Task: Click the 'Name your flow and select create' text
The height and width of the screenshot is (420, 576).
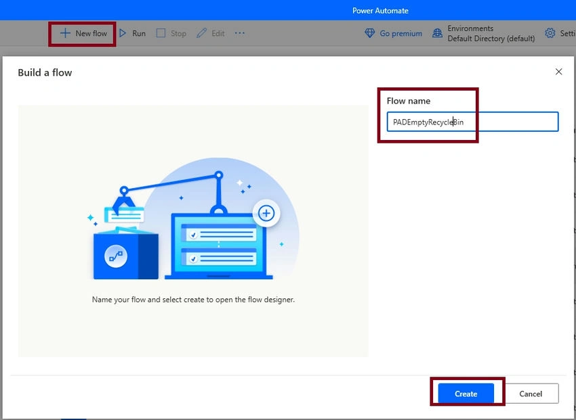Action: pos(193,300)
